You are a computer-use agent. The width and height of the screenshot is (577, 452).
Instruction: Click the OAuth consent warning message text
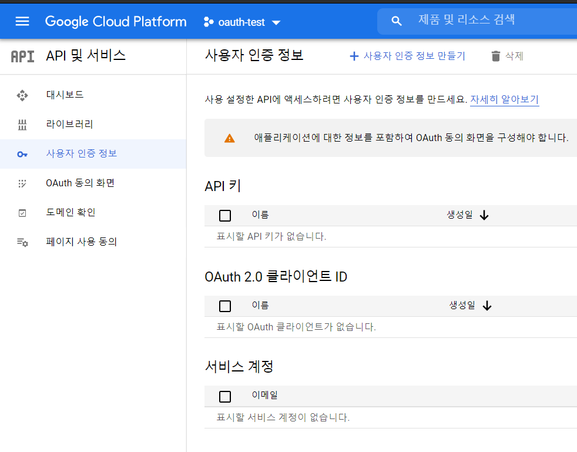411,138
